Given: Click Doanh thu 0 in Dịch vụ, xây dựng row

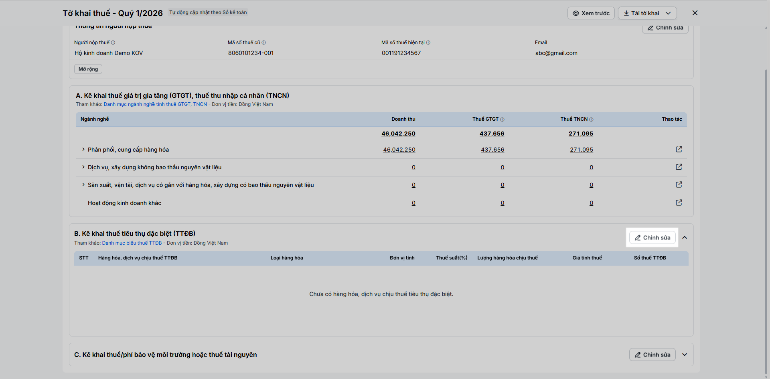Looking at the screenshot, I should pos(413,167).
